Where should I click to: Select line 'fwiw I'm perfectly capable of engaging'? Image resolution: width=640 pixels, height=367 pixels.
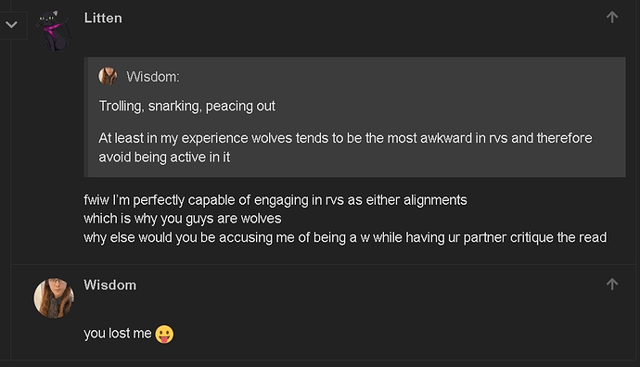(275, 200)
